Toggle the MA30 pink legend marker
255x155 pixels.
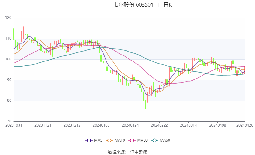132,140
